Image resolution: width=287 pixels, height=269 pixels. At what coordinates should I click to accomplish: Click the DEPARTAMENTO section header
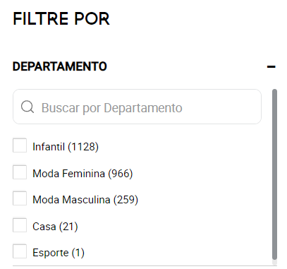pos(60,66)
